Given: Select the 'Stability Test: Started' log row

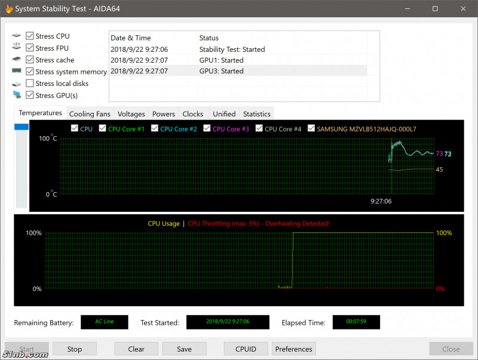Looking at the screenshot, I should [x=238, y=50].
